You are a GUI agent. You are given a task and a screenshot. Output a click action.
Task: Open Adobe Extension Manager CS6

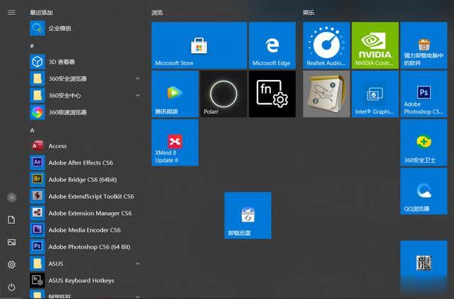87,213
